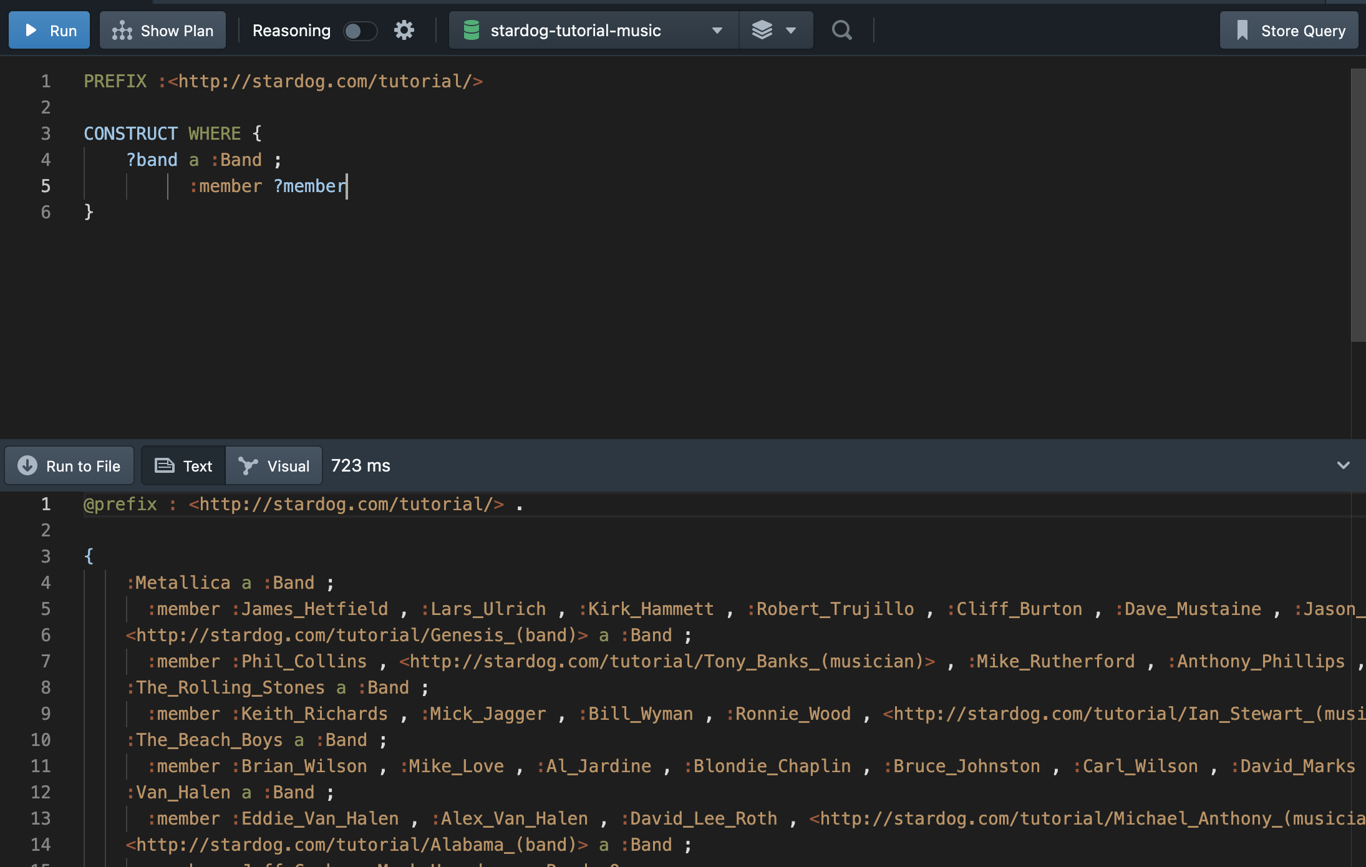Click the bookmark icon on Store Query
Viewport: 1366px width, 867px height.
[x=1242, y=30]
